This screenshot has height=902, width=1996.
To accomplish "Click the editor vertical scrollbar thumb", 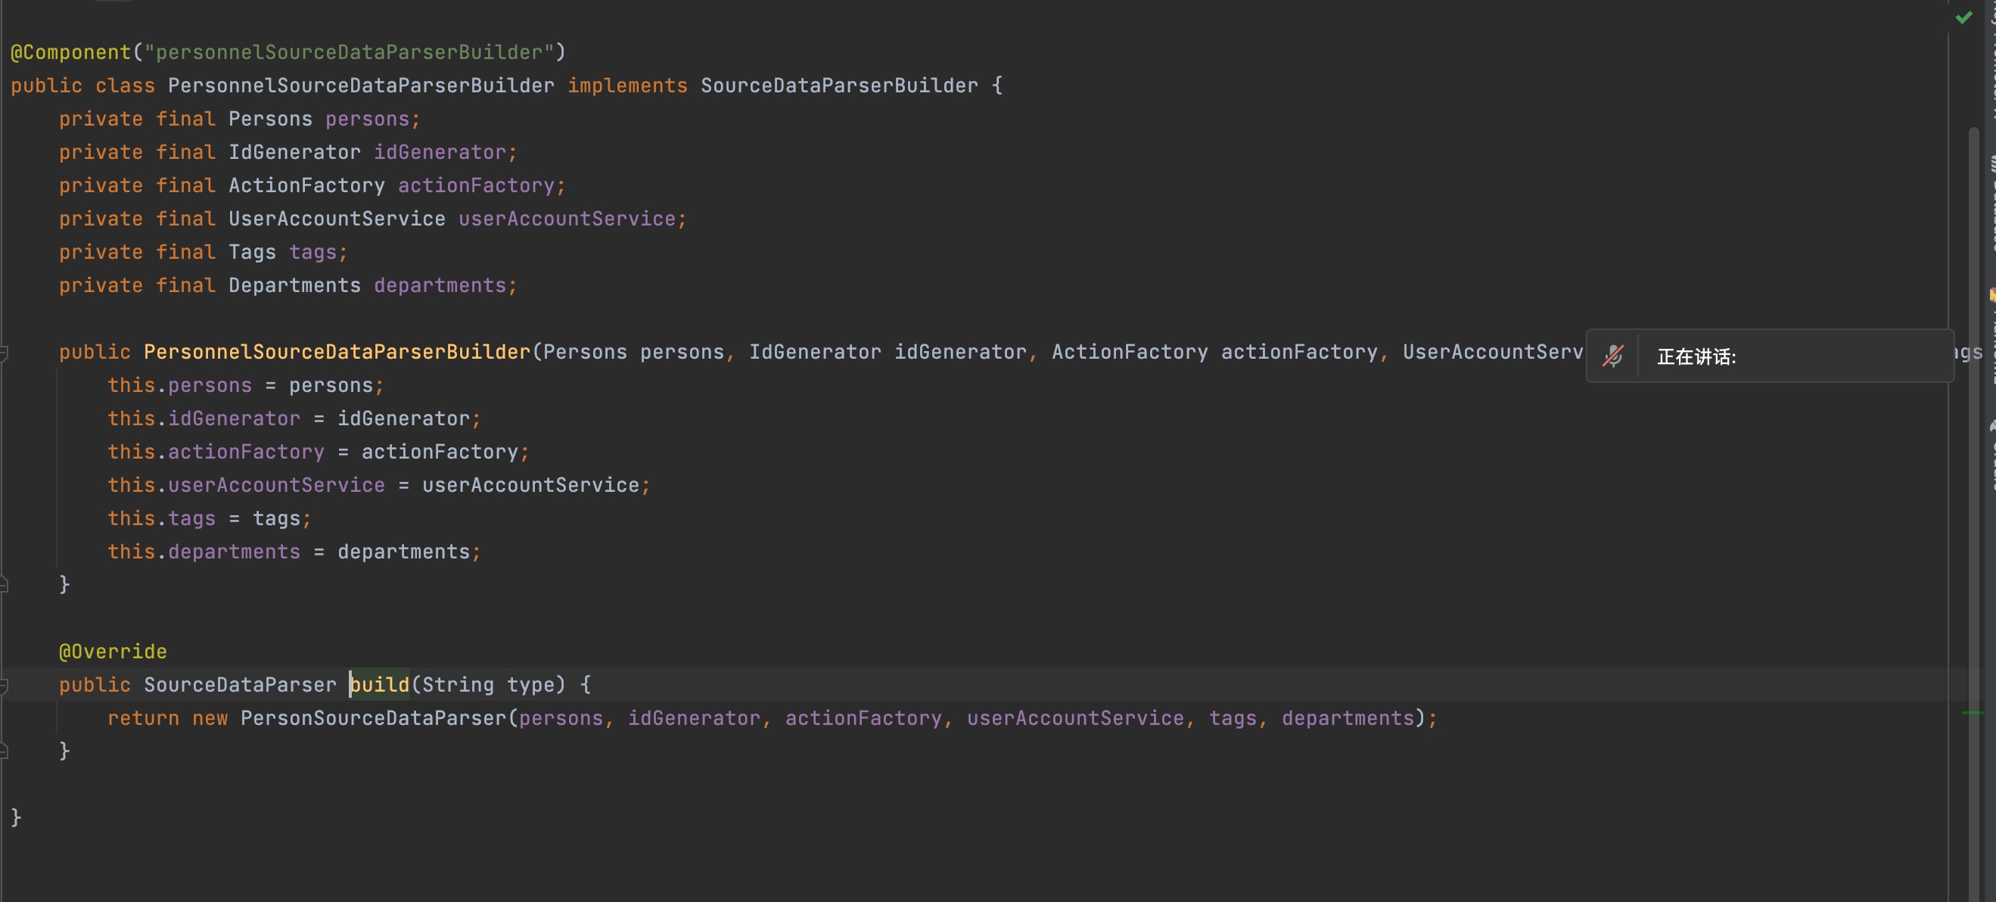I will [x=1973, y=515].
